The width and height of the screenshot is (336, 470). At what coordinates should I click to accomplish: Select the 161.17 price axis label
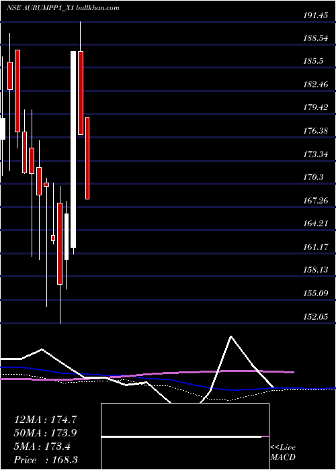(316, 247)
